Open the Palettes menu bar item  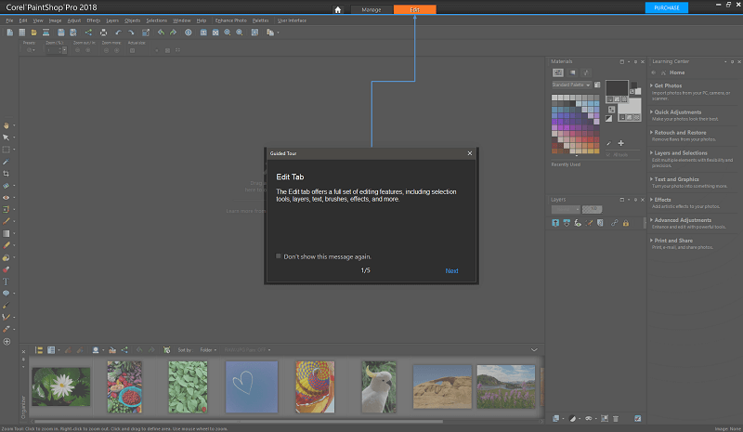coord(260,20)
